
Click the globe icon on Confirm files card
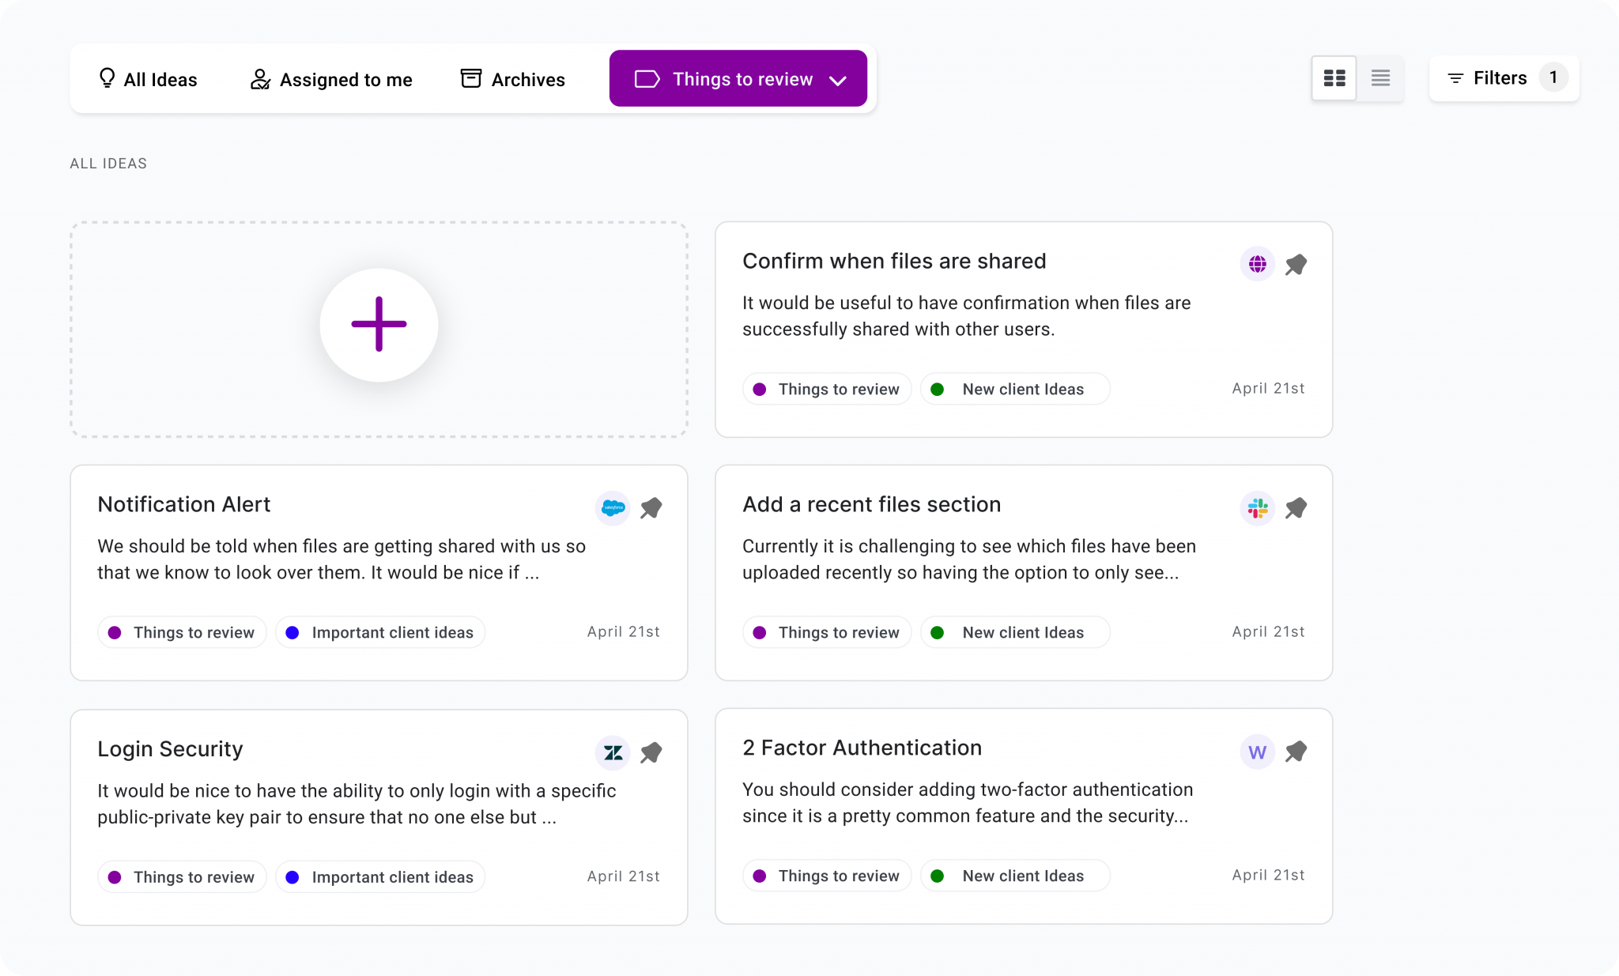click(1257, 264)
